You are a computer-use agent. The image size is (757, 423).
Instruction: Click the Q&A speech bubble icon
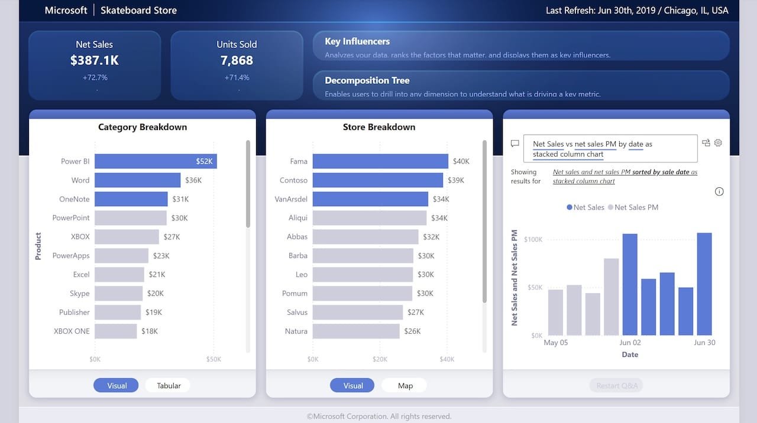[515, 143]
